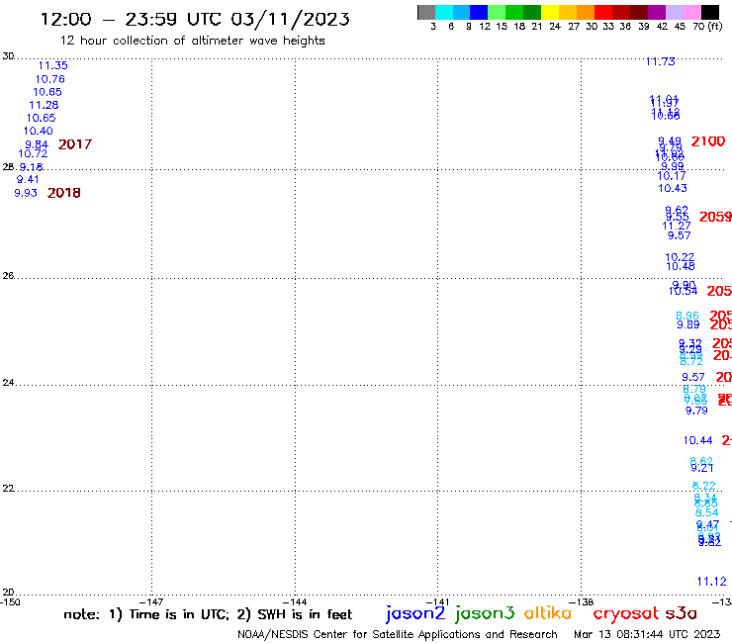
Task: Click the '12:00 – 23:59 UTC 03/11/2023' title
Action: pyautogui.click(x=195, y=19)
